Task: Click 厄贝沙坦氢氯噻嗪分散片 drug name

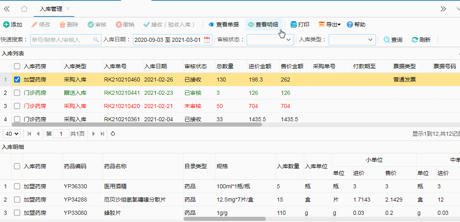Action: (135, 200)
